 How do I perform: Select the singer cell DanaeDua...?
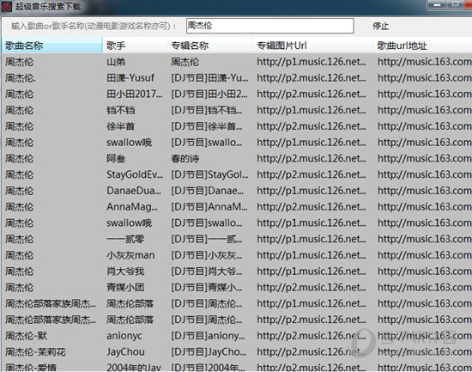click(134, 191)
